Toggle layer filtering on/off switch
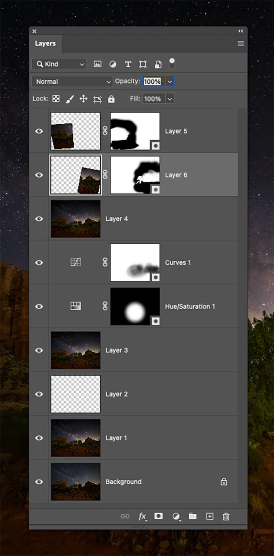This screenshot has width=274, height=556. pos(172,64)
